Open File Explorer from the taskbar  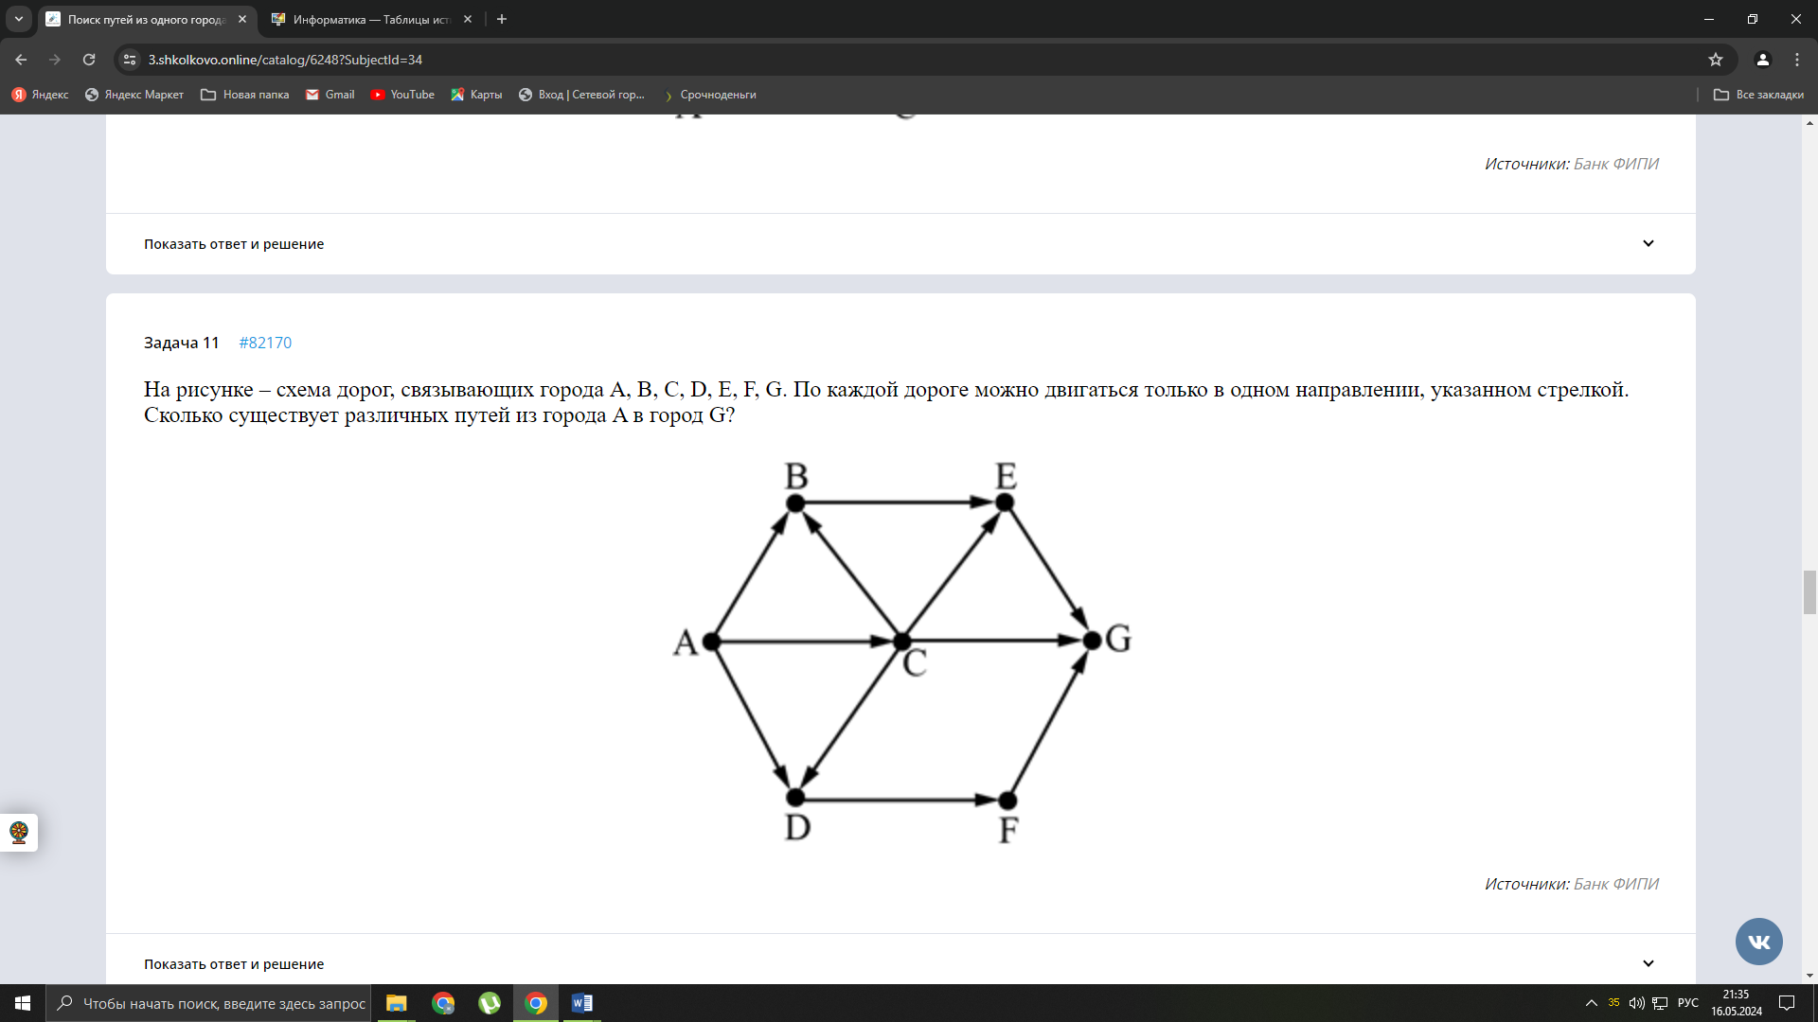pyautogui.click(x=397, y=1003)
